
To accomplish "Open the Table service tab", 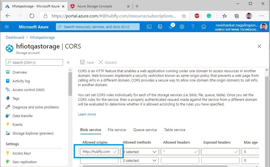I will tap(175, 130).
